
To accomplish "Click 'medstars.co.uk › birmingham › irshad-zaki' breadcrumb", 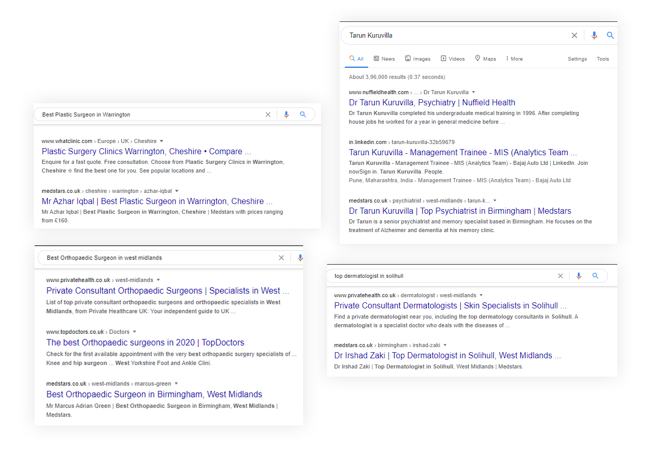I will click(x=387, y=345).
